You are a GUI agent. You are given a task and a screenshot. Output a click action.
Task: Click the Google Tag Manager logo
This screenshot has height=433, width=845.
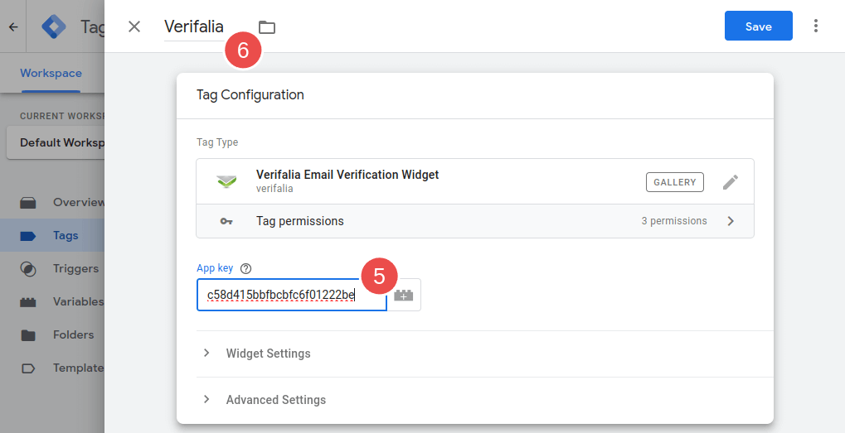54,26
